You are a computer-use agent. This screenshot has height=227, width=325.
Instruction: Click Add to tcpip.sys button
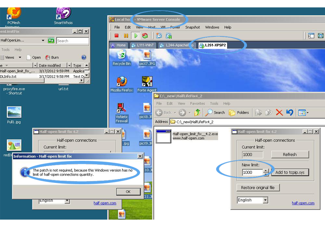(290, 173)
